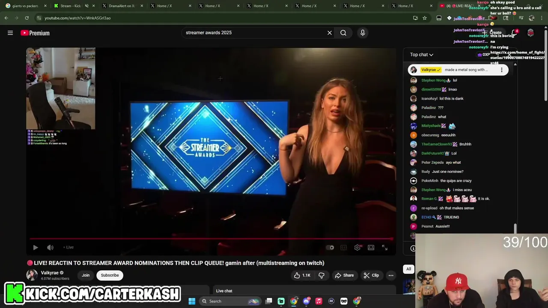Screen dimensions: 548x308
Task: Like the video with 1.1K likes
Action: pos(302,275)
